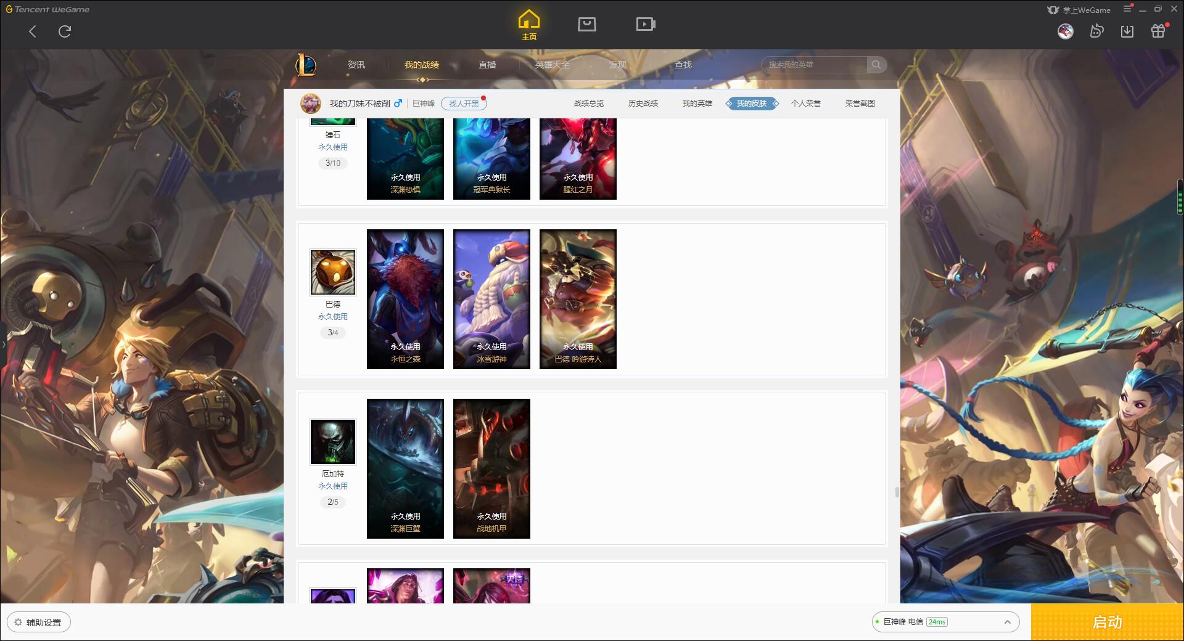The width and height of the screenshot is (1184, 641).
Task: Open the gift box icon
Action: pos(1158,31)
